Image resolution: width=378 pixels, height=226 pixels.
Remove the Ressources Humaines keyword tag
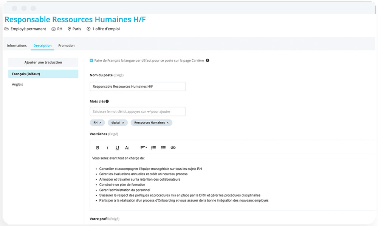[168, 123]
